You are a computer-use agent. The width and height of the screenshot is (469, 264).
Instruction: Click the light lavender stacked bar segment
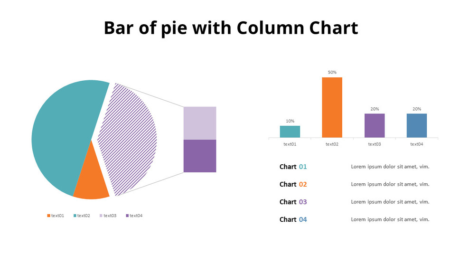199,123
